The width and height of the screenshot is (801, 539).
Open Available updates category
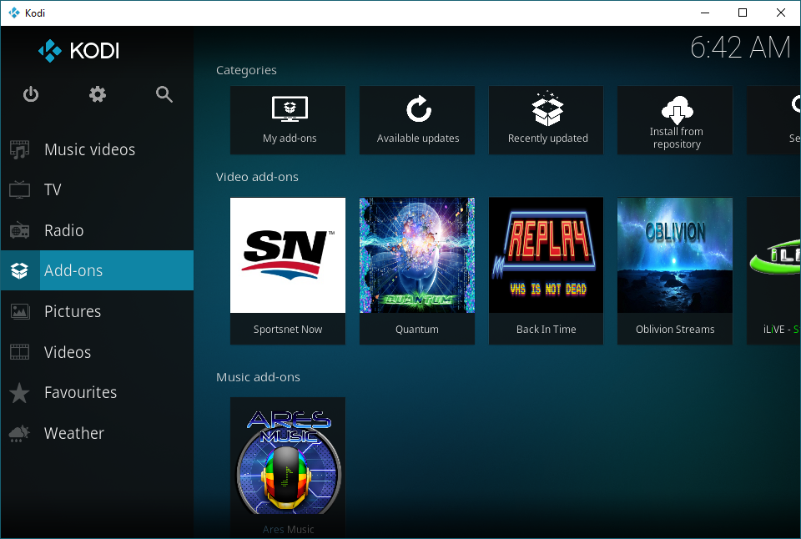[417, 120]
